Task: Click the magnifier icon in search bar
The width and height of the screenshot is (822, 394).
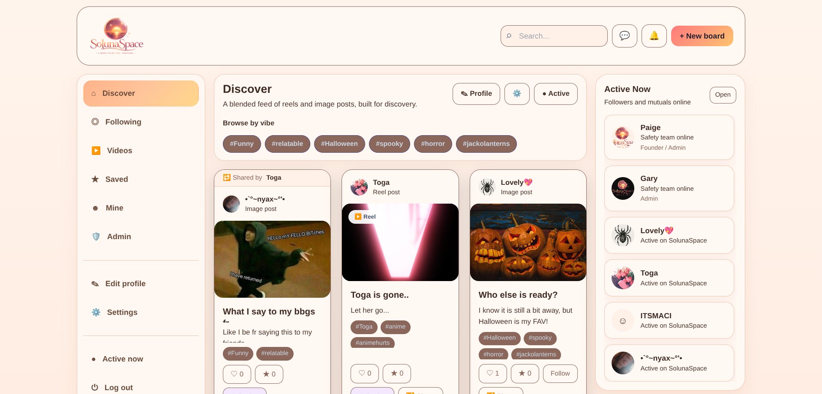Action: click(x=509, y=36)
